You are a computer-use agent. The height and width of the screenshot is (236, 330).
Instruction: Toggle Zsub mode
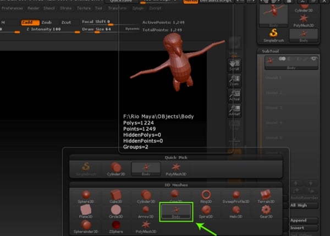47,22
